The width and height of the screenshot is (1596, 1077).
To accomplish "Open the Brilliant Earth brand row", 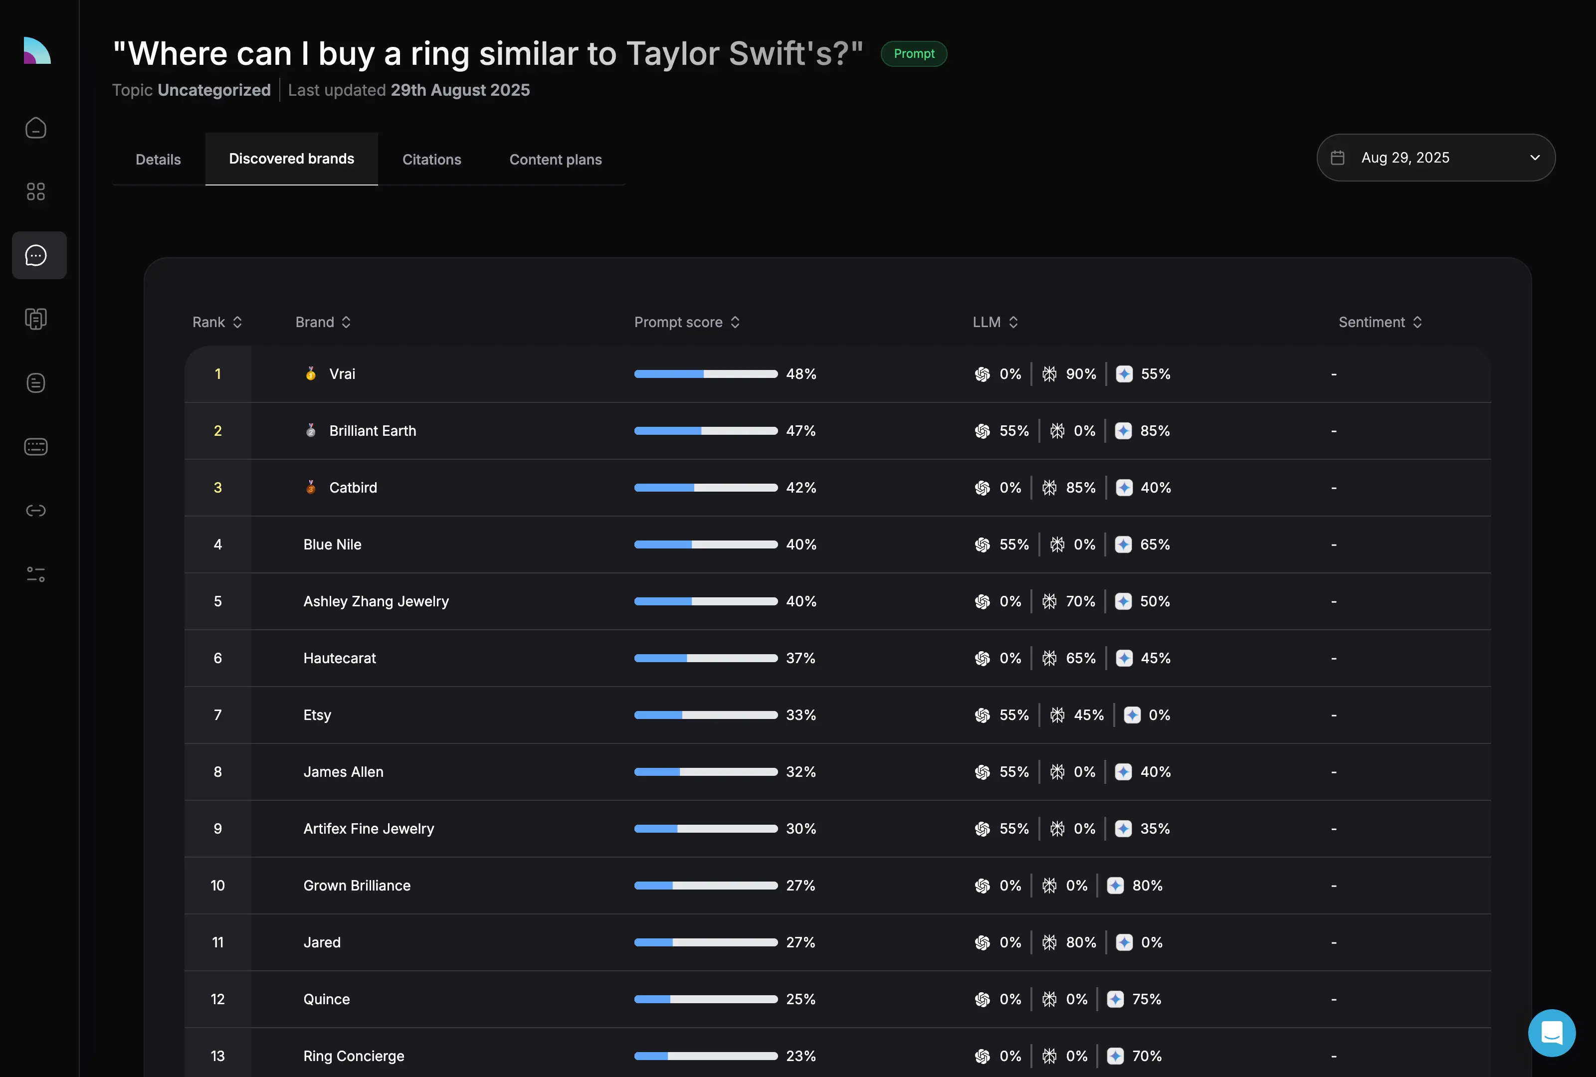I will (837, 431).
